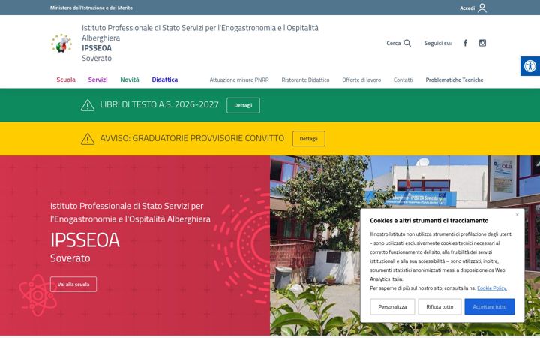This screenshot has width=540, height=338.
Task: Visit the school's Facebook page icon
Action: [465, 43]
